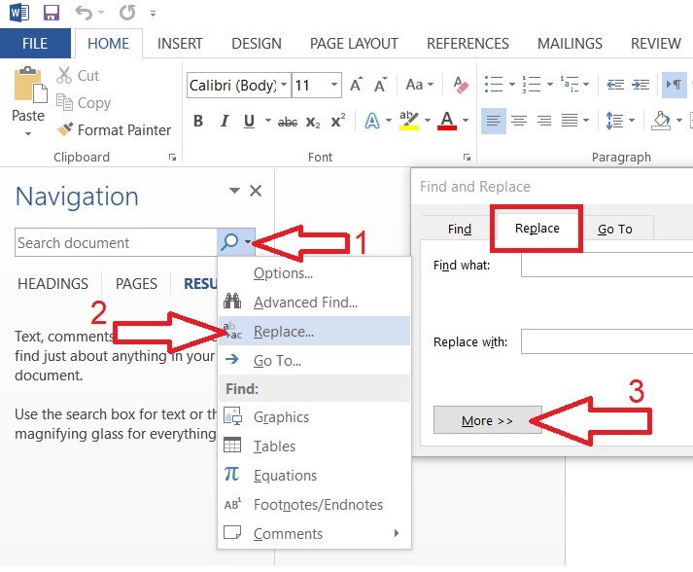Click the Cut scissors icon

tap(65, 75)
